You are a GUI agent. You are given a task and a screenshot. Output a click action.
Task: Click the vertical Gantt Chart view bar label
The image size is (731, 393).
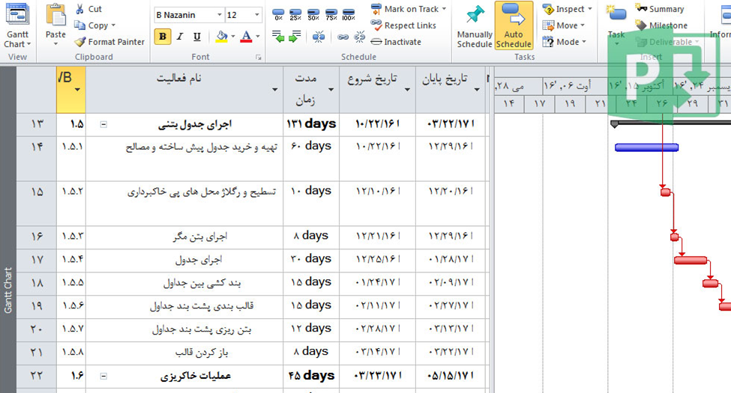(x=8, y=290)
